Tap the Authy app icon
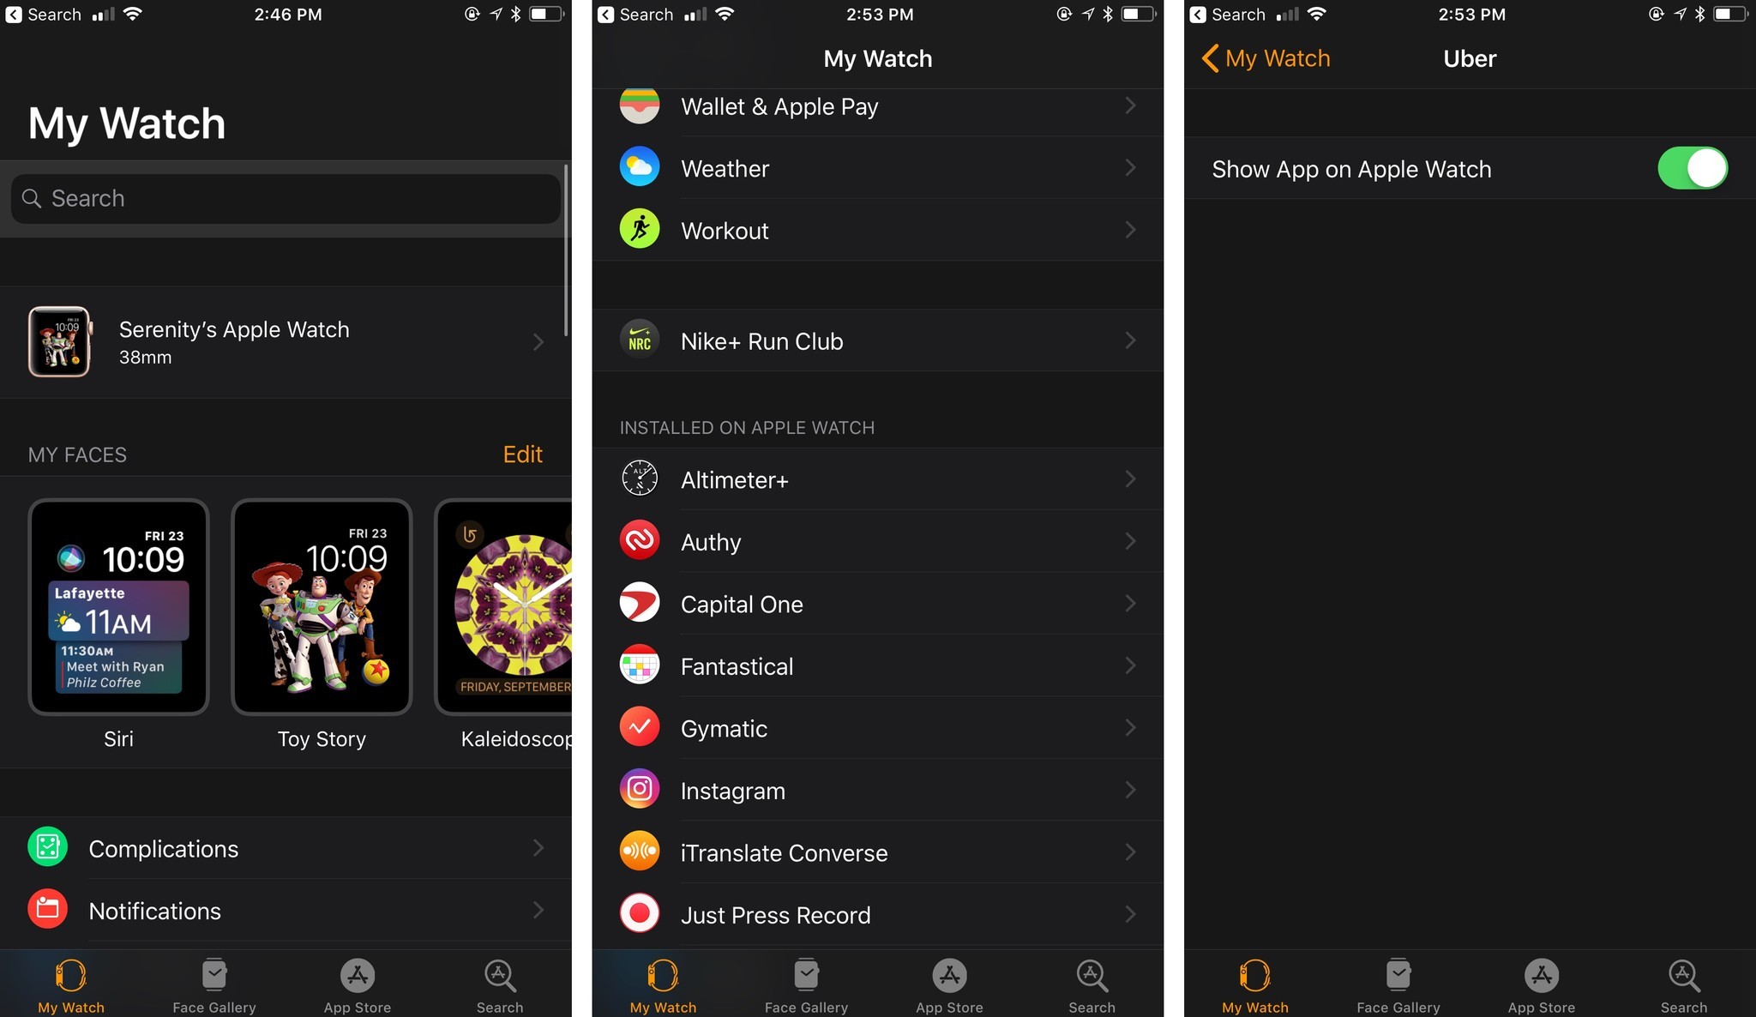Viewport: 1756px width, 1017px height. 638,540
